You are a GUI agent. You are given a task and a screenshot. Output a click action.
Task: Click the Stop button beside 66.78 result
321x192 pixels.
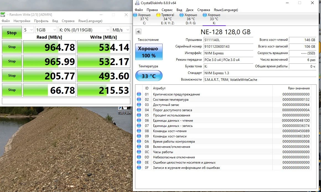[12, 90]
